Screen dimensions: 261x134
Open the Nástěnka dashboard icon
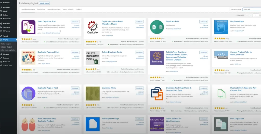point(1,3)
